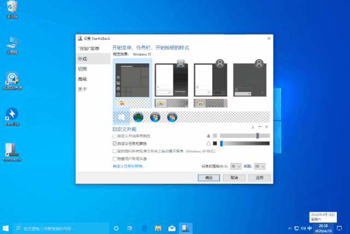Toggle hide user account picture checkbox
This screenshot has height=234, width=350.
click(x=115, y=159)
